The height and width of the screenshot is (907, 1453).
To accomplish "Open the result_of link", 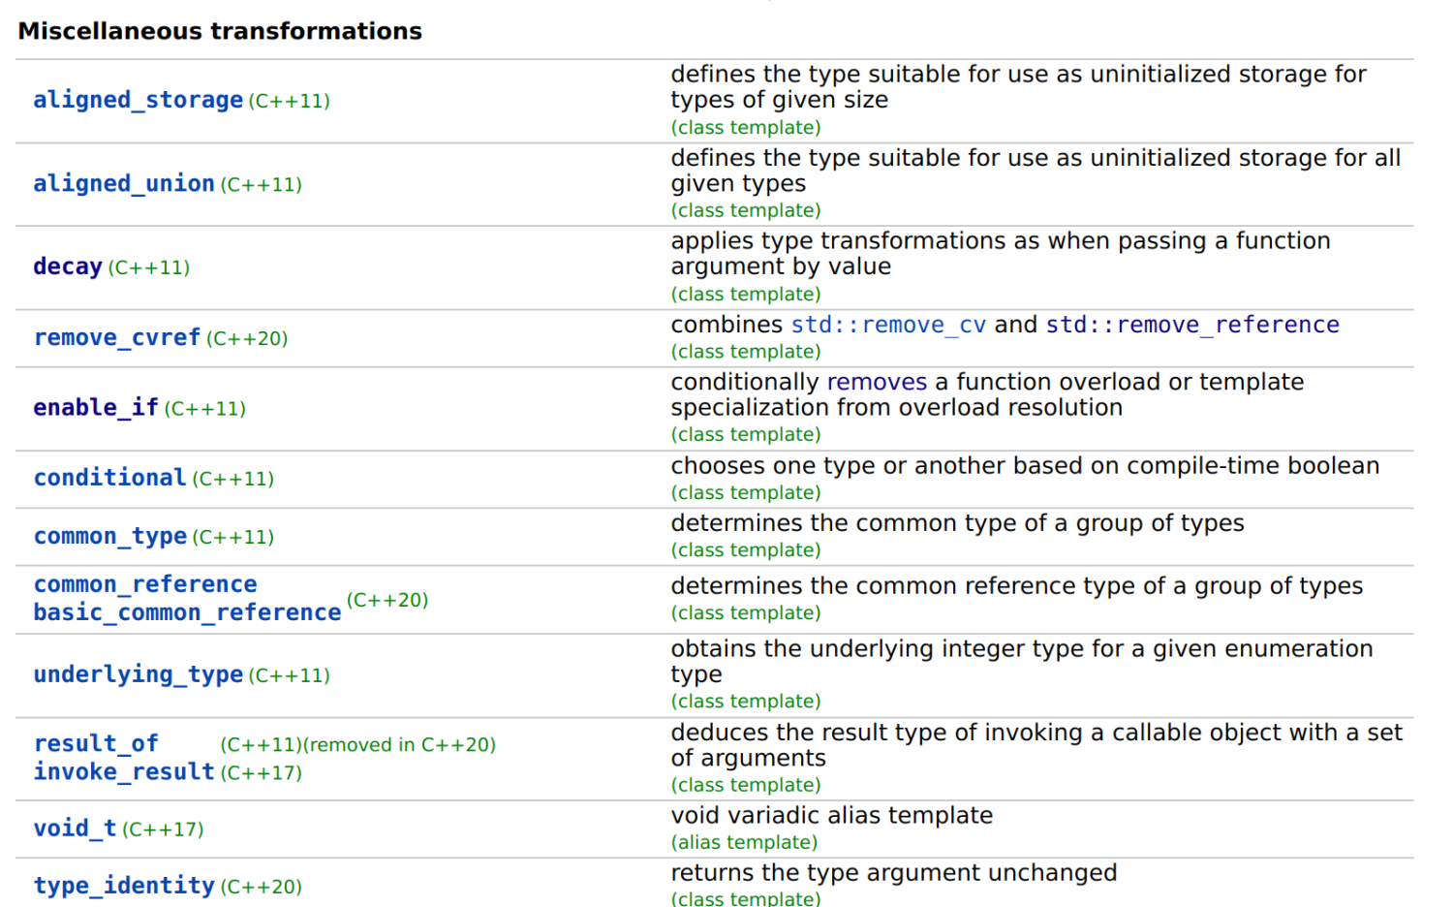I will click(x=96, y=743).
